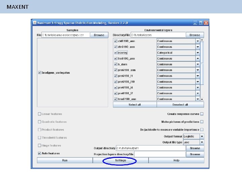
Task: Uncheck the pre6190_ann layer checkbox
Action: (116, 70)
